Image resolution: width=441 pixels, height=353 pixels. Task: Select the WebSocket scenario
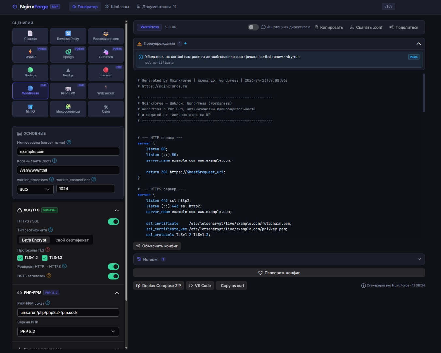[106, 91]
